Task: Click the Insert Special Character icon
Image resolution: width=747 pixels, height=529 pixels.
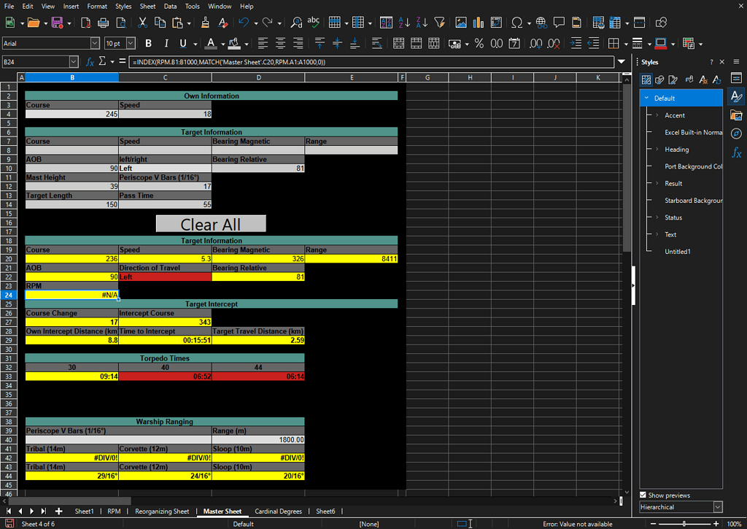Action: (517, 23)
